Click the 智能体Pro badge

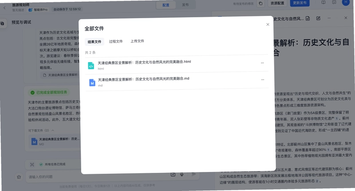(38, 10)
